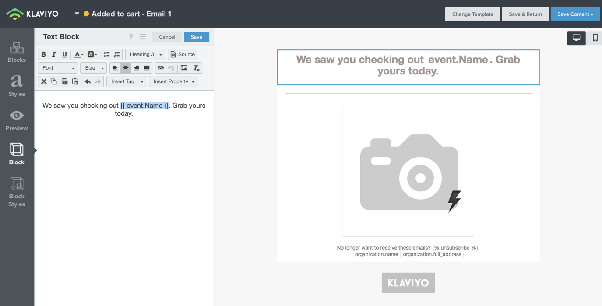The width and height of the screenshot is (602, 306).
Task: Toggle underline formatting
Action: [x=64, y=54]
